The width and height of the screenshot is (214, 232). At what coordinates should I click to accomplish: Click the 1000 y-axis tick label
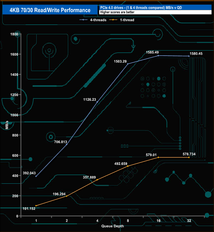point(14,115)
